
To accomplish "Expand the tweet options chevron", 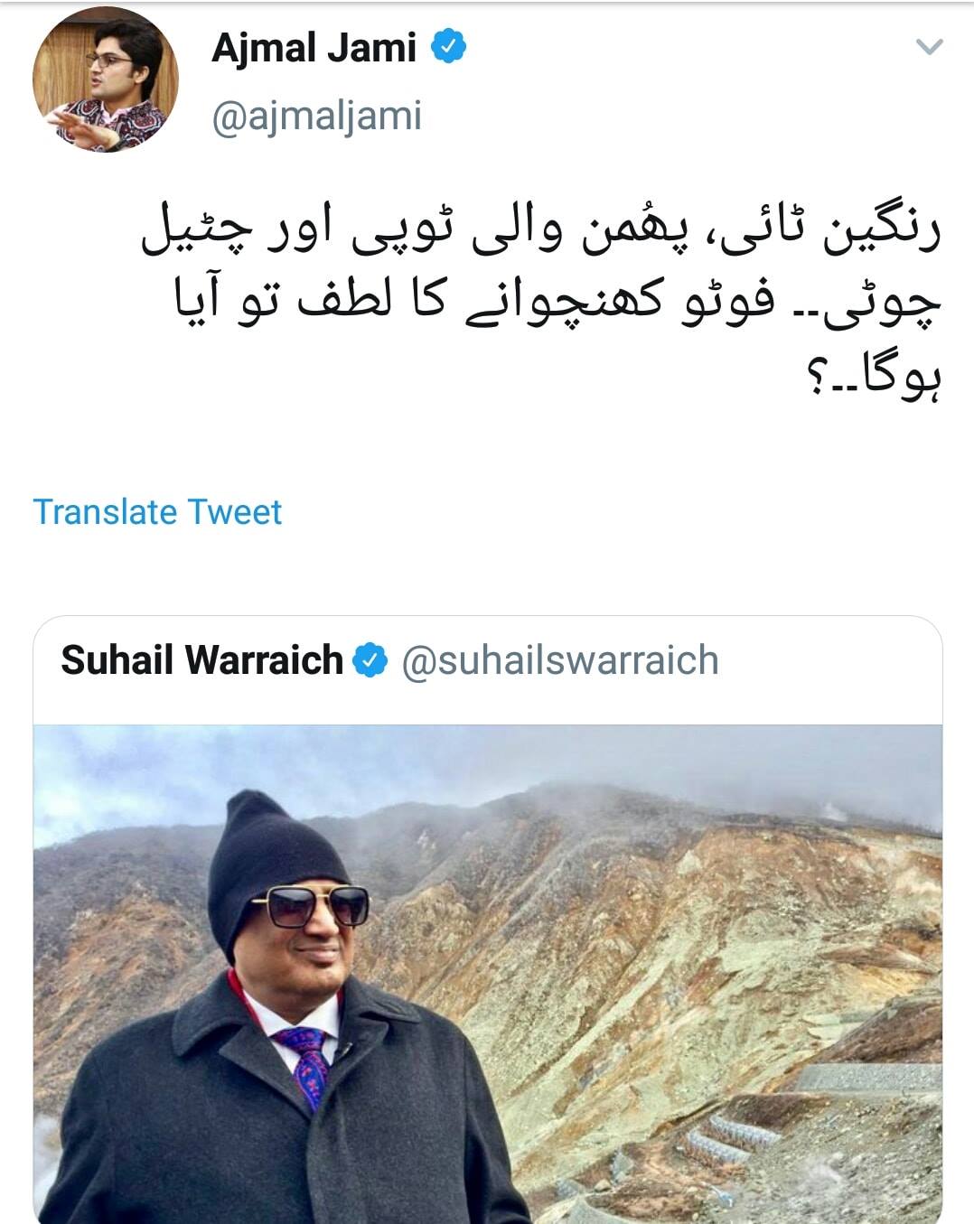I will click(929, 47).
